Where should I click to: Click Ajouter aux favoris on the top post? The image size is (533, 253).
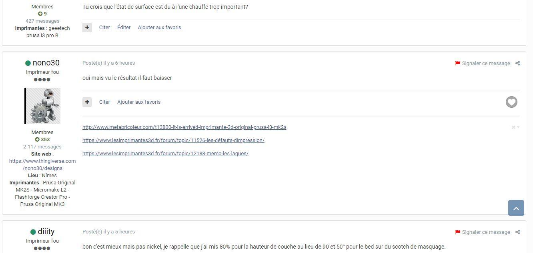point(159,28)
